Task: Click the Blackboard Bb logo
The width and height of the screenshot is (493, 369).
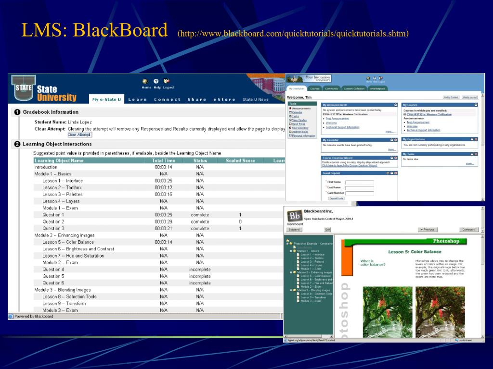Action: click(x=294, y=216)
